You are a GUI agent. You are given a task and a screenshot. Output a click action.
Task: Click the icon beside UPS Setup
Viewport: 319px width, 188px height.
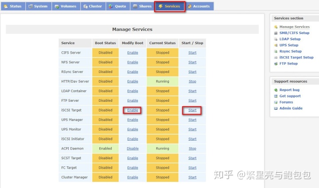click(276, 45)
